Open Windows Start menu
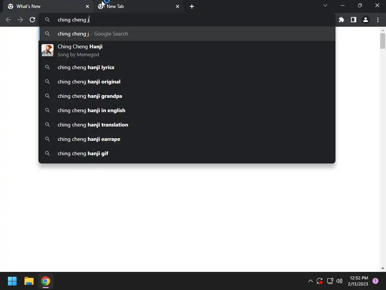Image resolution: width=386 pixels, height=290 pixels. click(12, 281)
